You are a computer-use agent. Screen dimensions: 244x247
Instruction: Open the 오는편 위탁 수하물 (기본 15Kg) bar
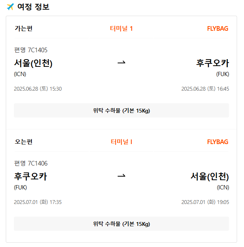point(121,224)
